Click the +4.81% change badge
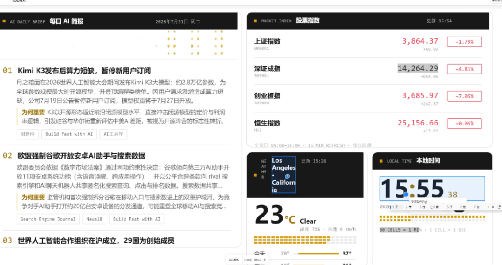This screenshot has height=265, width=502. [464, 69]
